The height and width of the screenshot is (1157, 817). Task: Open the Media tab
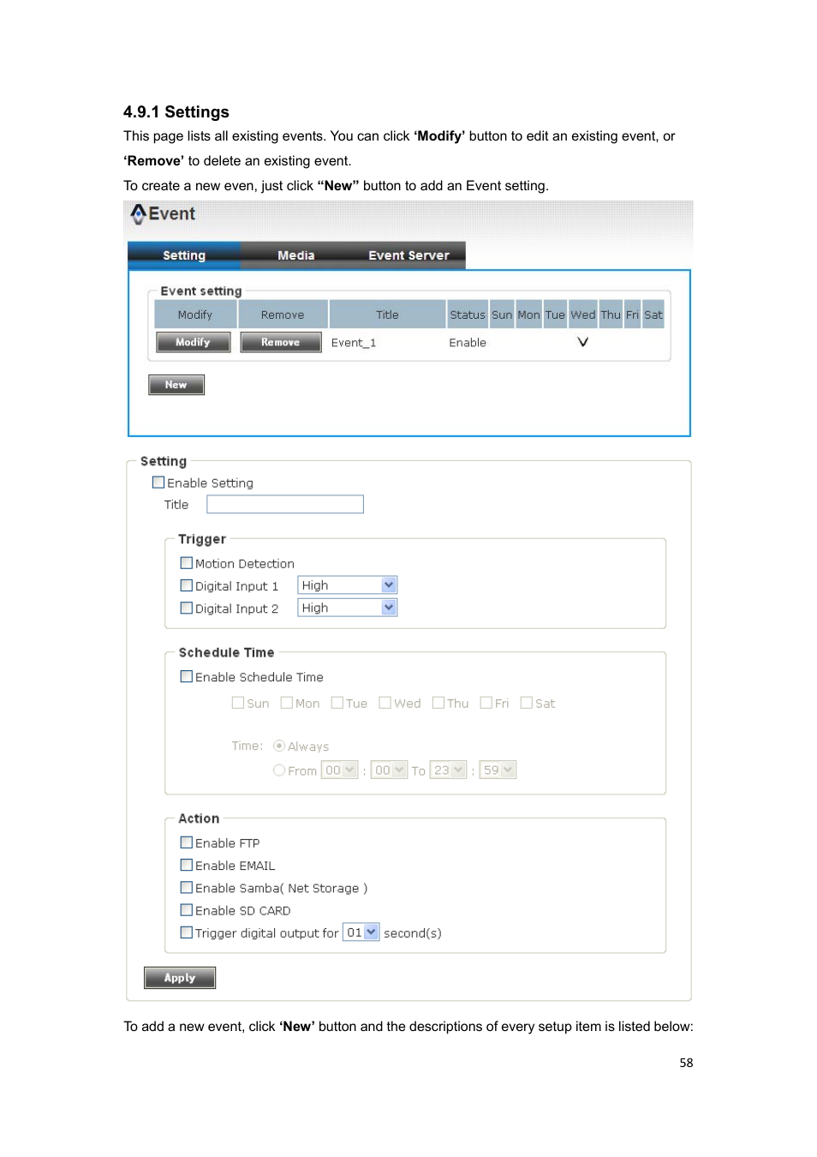tap(296, 255)
